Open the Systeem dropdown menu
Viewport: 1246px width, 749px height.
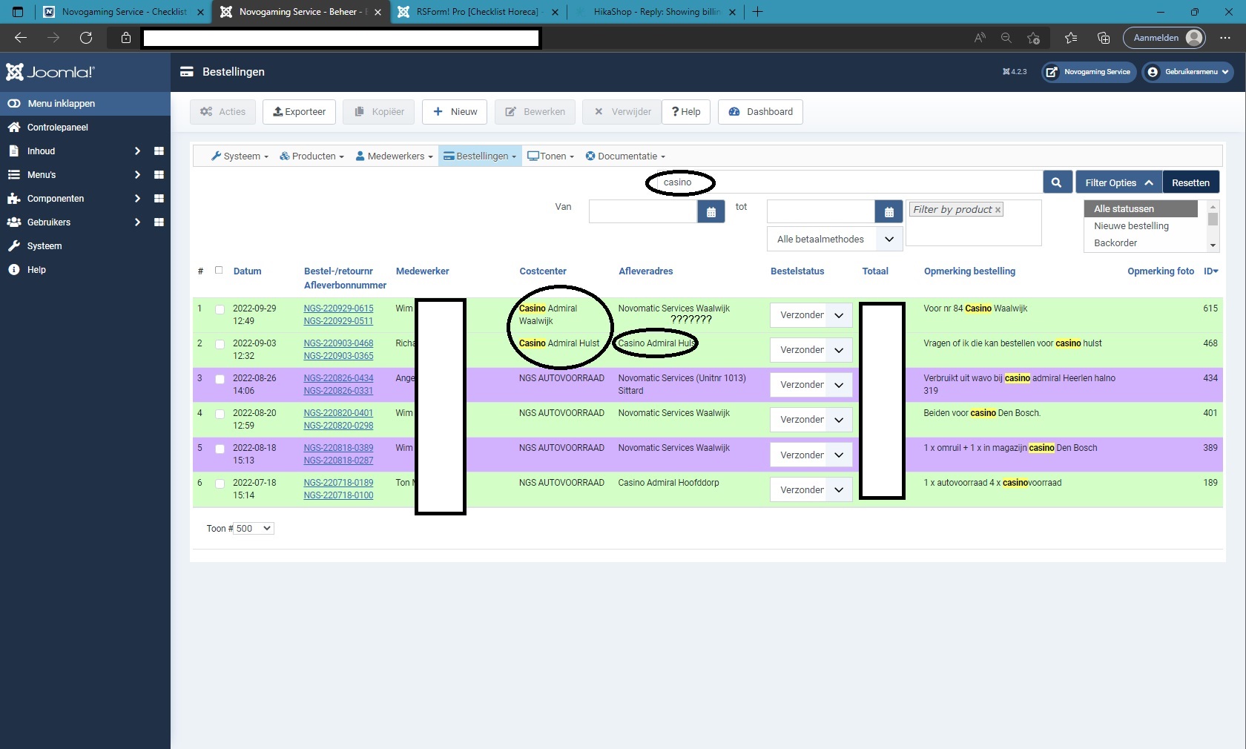[x=240, y=156]
